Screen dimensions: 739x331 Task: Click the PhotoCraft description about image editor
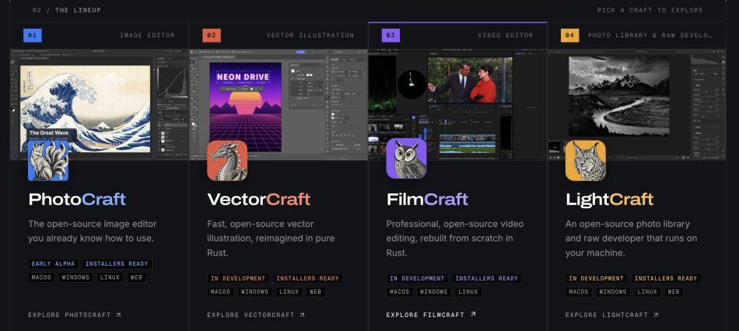(x=92, y=232)
